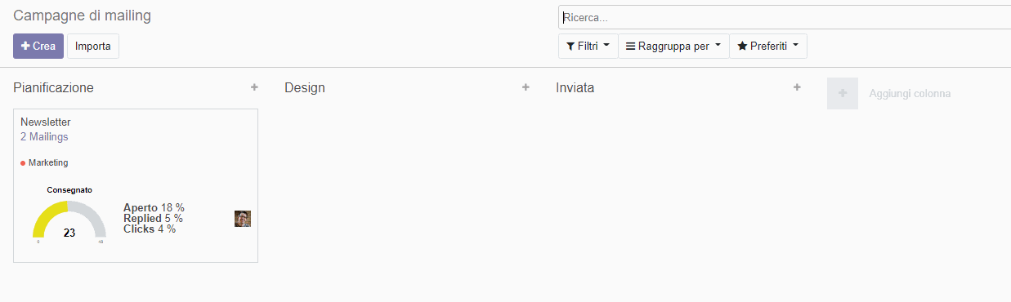
Task: Select the Pianificazione column header
Action: [53, 87]
